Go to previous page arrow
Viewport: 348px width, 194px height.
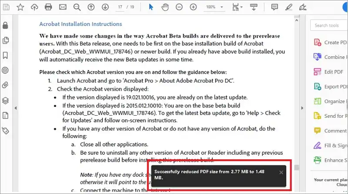(x=91, y=7)
